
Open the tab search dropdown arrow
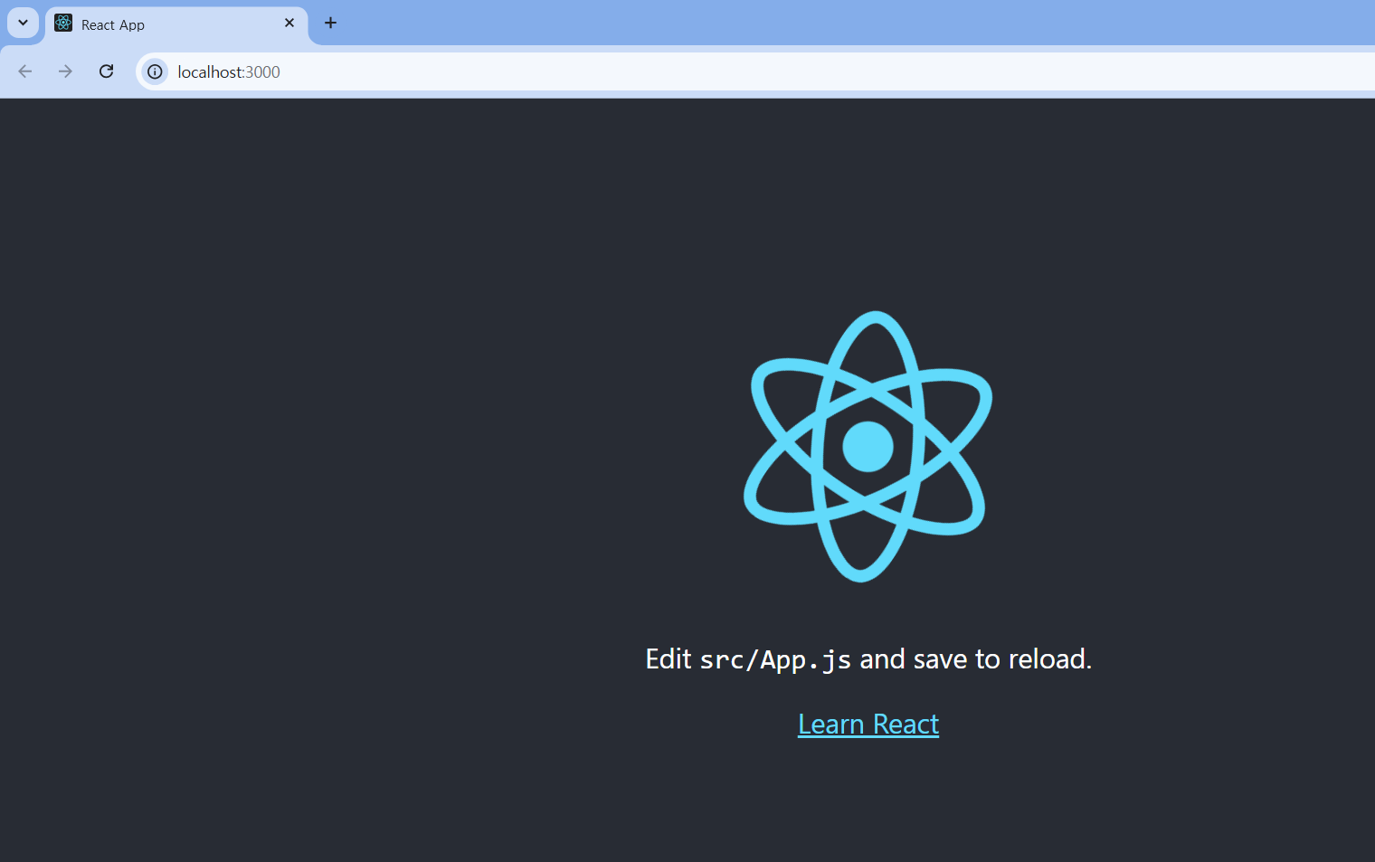pyautogui.click(x=23, y=23)
